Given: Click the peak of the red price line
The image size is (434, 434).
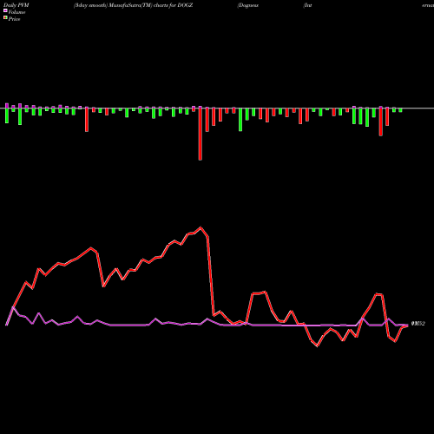Looking at the screenshot, I should pos(201,227).
